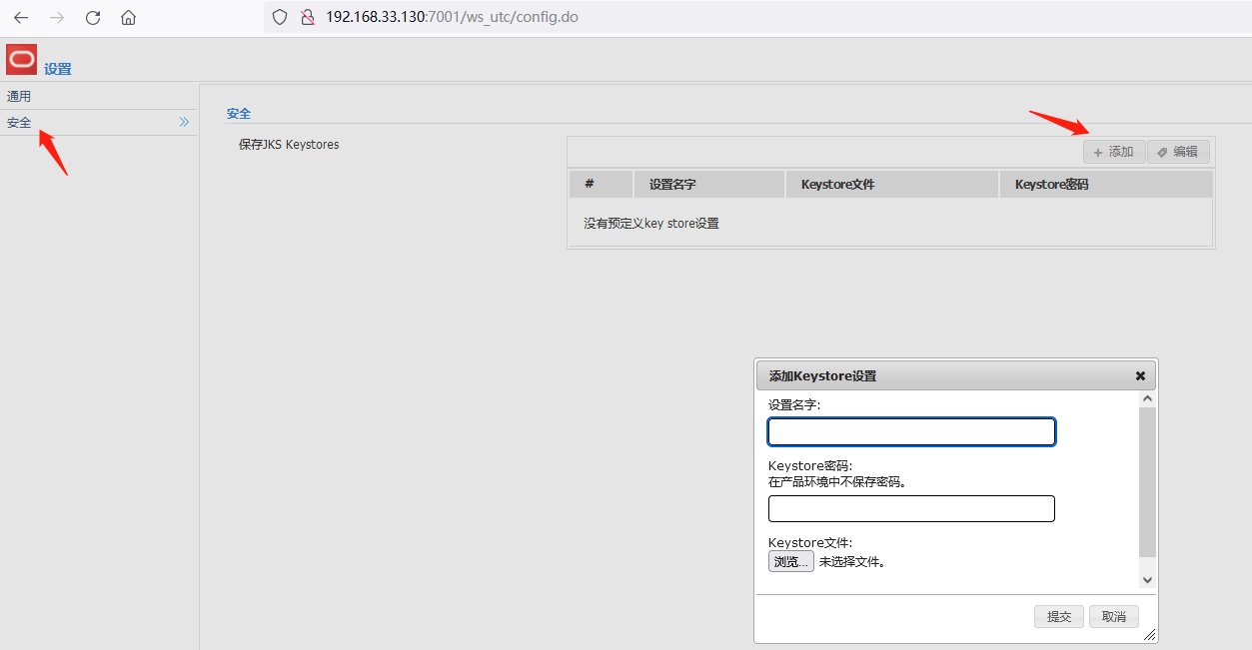Viewport: 1252px width, 650px height.
Task: Open the 通用 settings section
Action: 99,97
